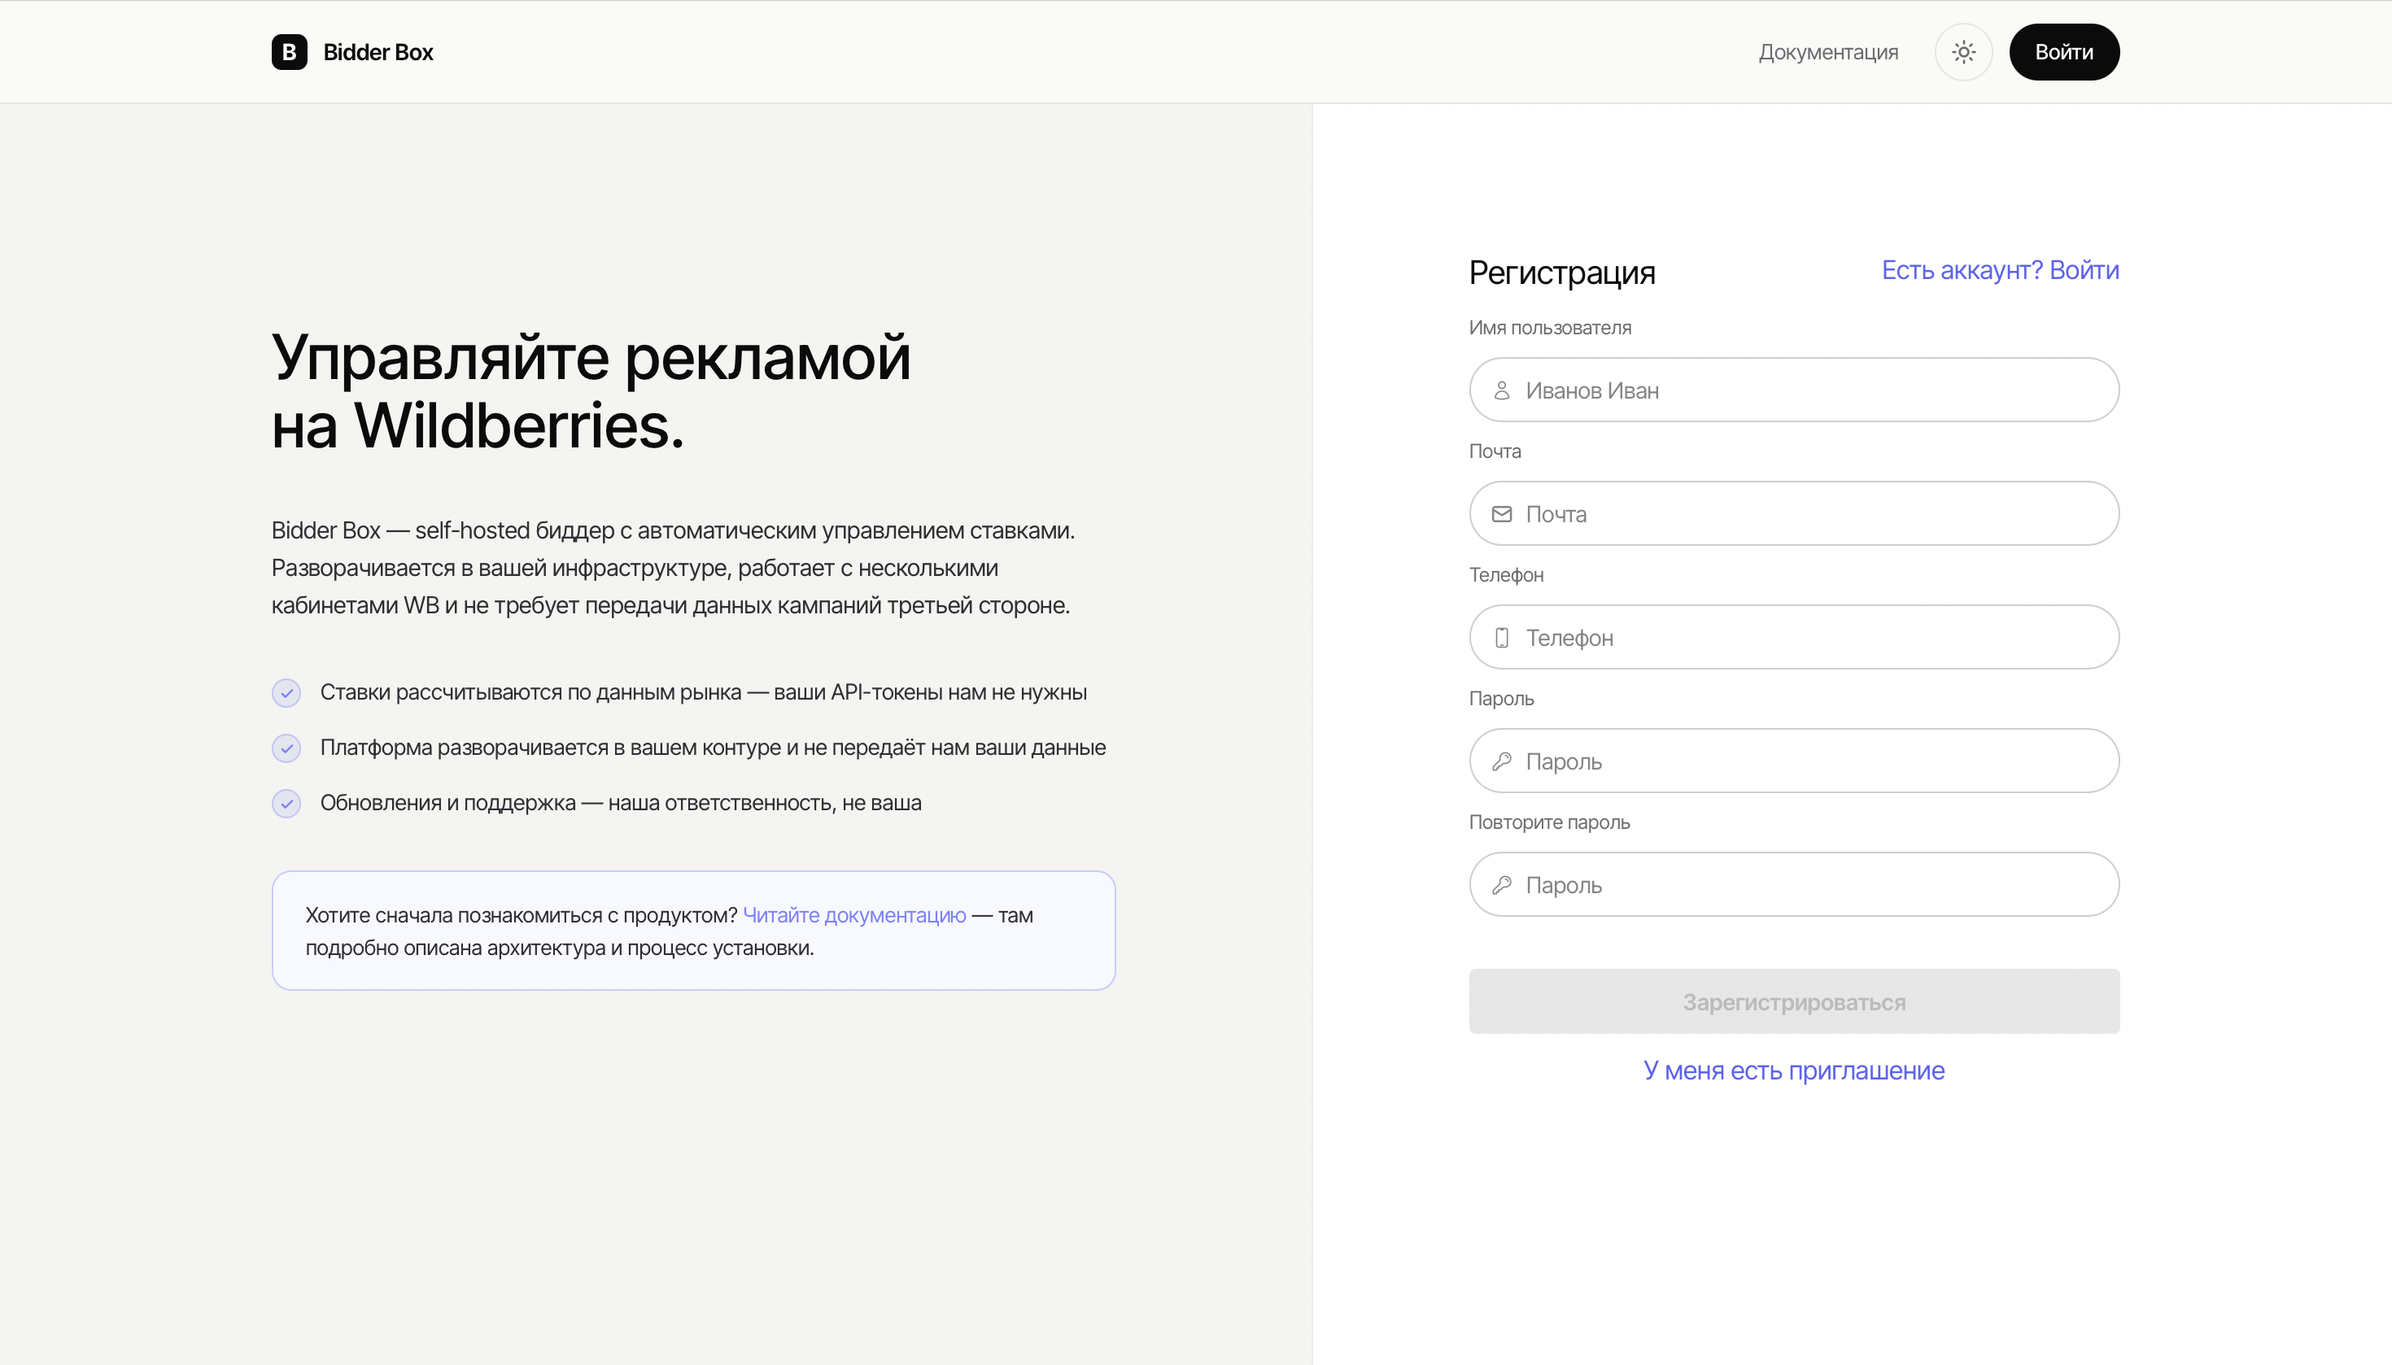Viewport: 2392px width, 1365px height.
Task: Click the Имя пользователя label
Action: (x=1549, y=328)
